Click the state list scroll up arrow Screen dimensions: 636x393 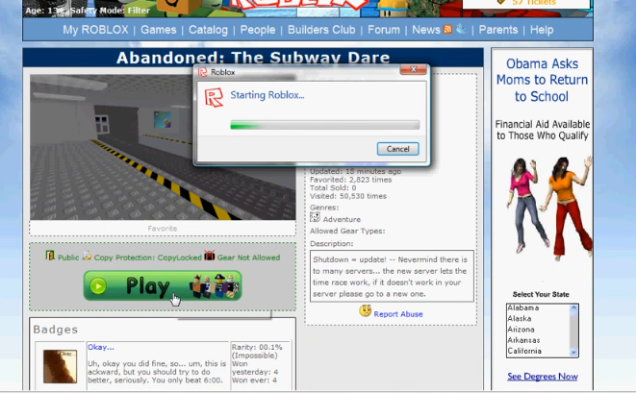coord(573,307)
